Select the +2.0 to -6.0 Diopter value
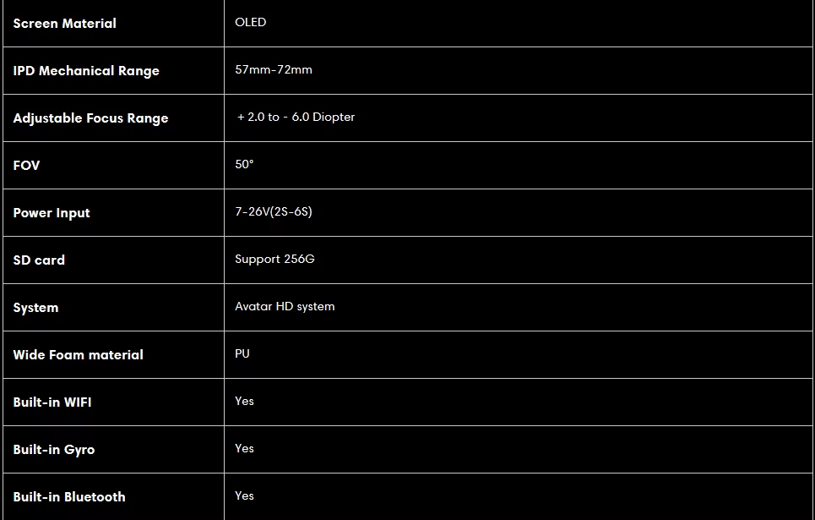This screenshot has width=815, height=520. pyautogui.click(x=296, y=118)
